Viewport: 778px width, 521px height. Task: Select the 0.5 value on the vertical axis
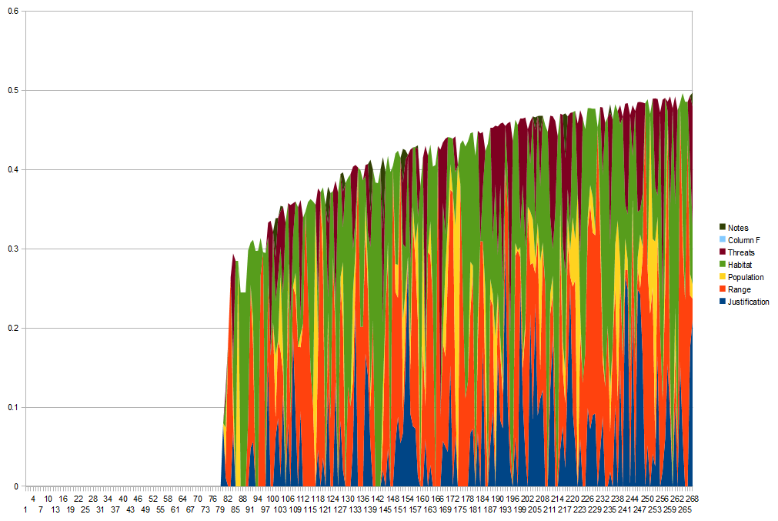(13, 90)
